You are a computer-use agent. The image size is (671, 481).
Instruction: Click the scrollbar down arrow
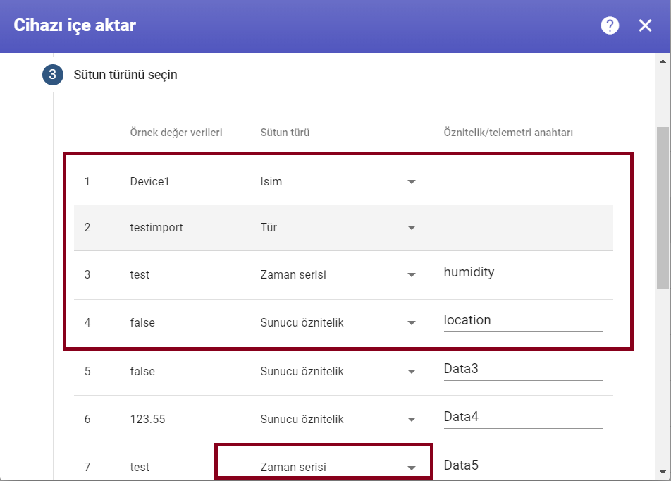pyautogui.click(x=663, y=472)
